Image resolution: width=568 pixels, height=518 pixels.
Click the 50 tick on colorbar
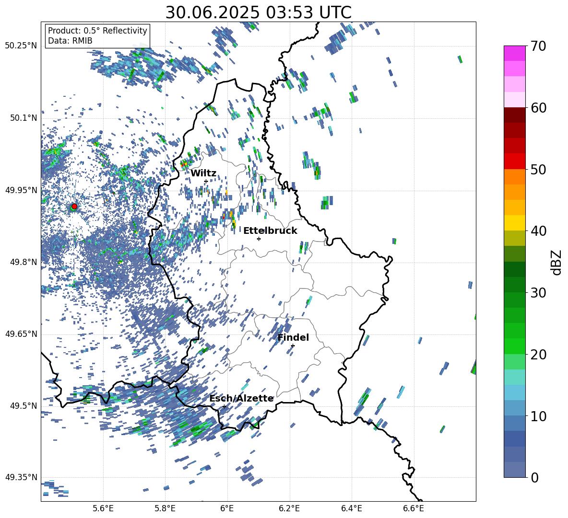538,169
